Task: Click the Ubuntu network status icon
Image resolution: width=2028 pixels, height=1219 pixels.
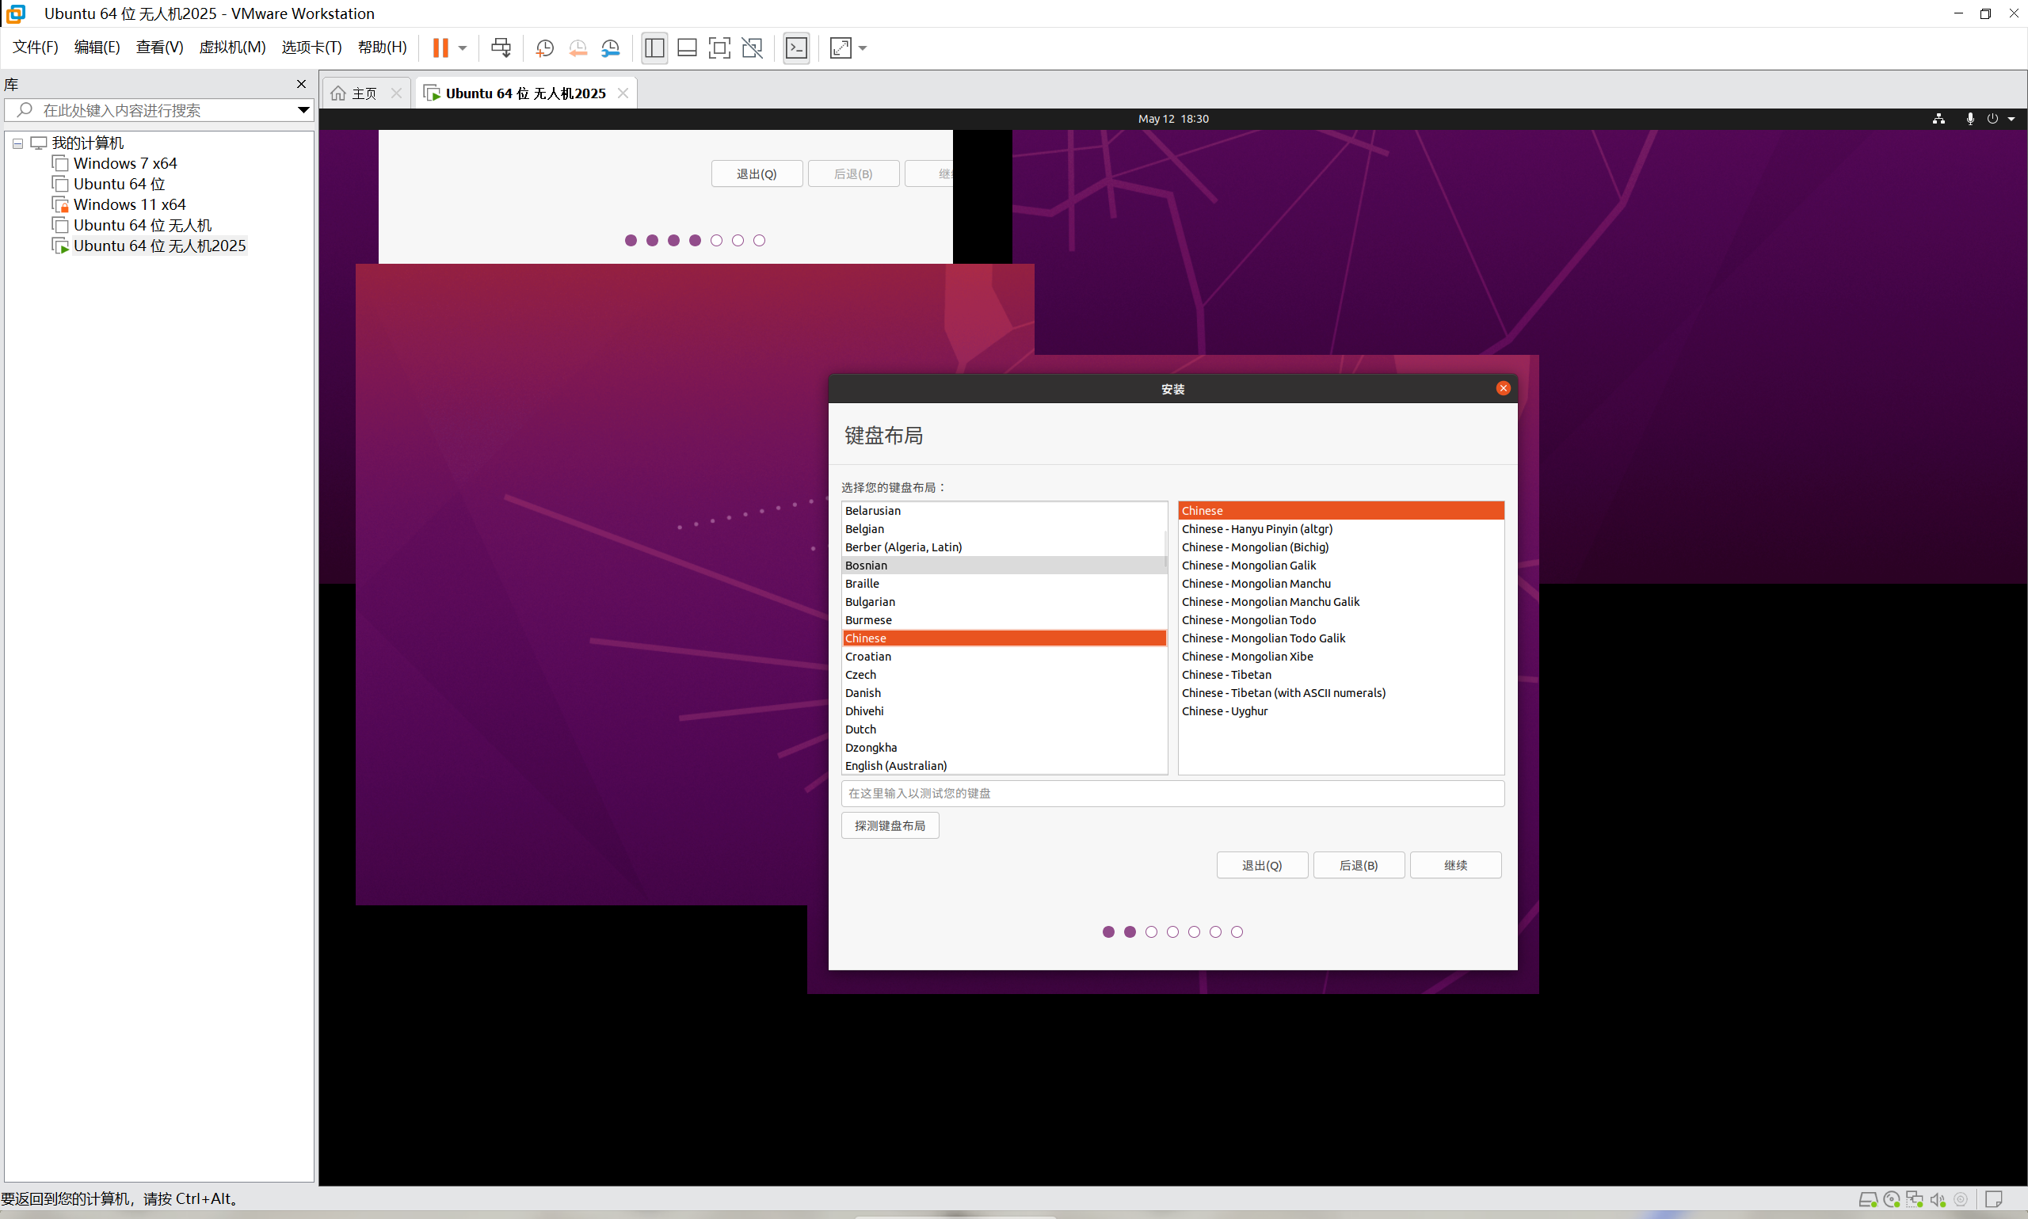Action: pyautogui.click(x=1938, y=119)
